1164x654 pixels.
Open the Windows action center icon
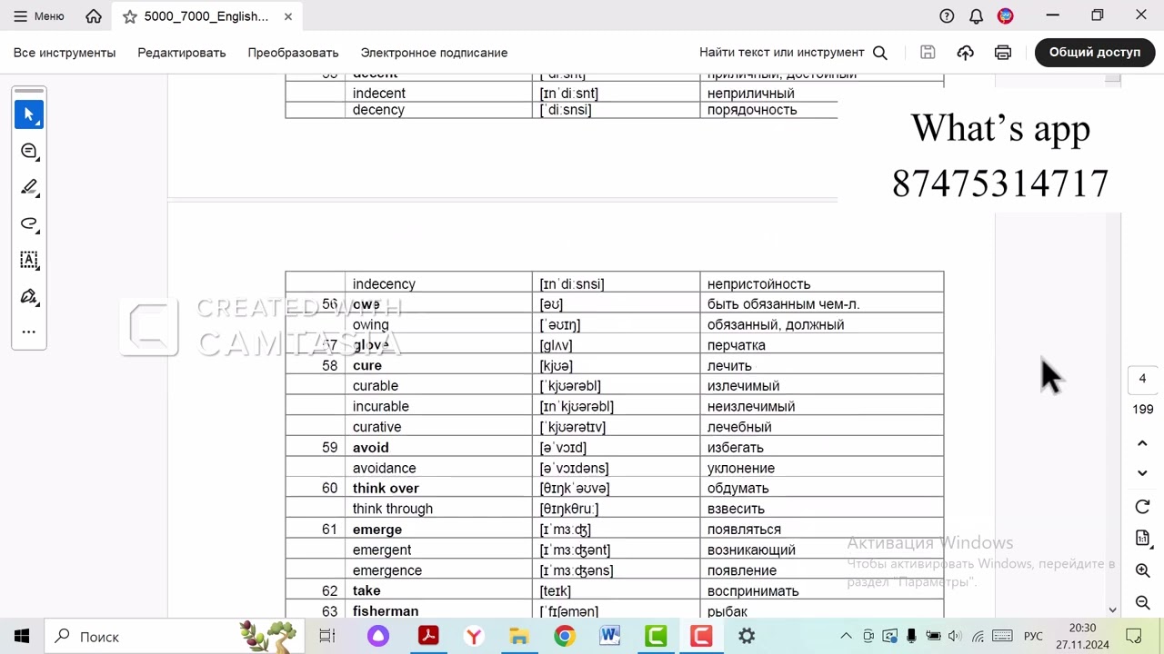pyautogui.click(x=1134, y=637)
